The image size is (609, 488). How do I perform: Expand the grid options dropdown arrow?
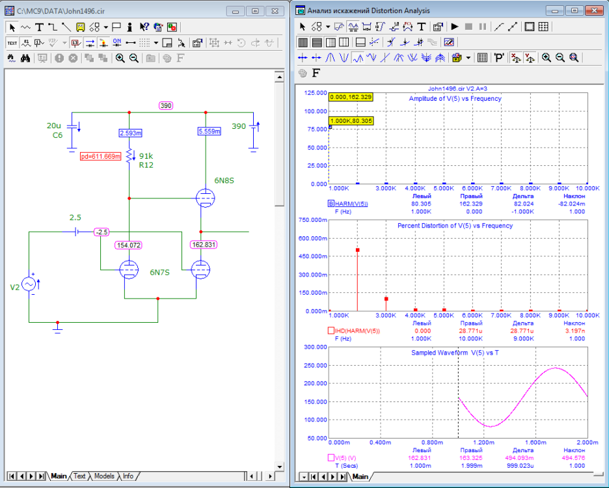point(156,43)
